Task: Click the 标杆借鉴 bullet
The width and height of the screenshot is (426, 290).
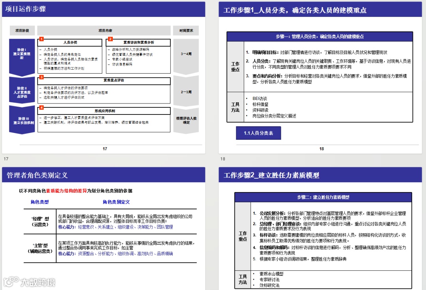Action: pyautogui.click(x=260, y=104)
